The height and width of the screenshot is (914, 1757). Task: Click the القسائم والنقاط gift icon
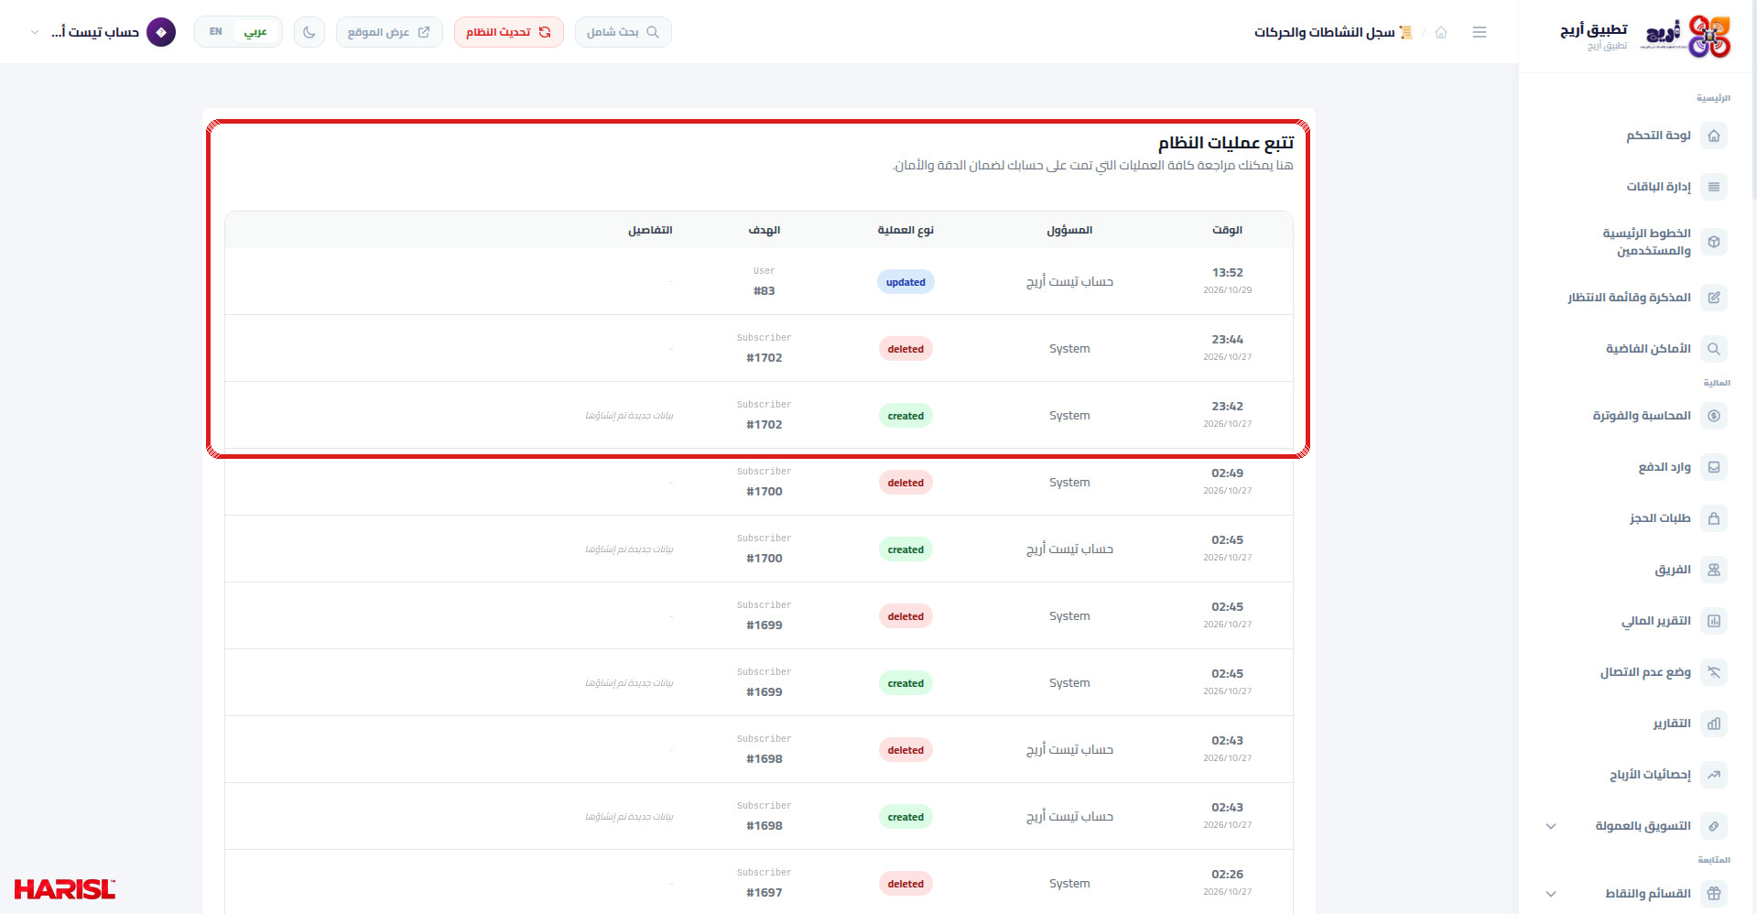pyautogui.click(x=1713, y=893)
